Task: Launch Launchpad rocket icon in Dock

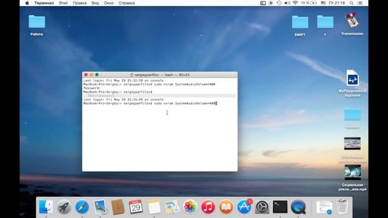Action: [x=64, y=206]
